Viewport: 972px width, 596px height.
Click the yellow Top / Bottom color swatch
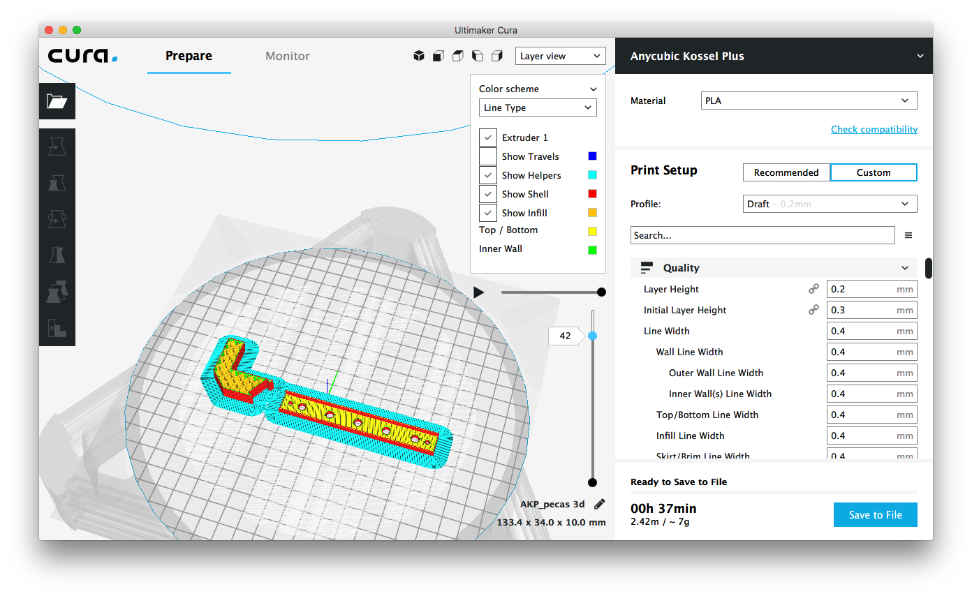click(593, 231)
